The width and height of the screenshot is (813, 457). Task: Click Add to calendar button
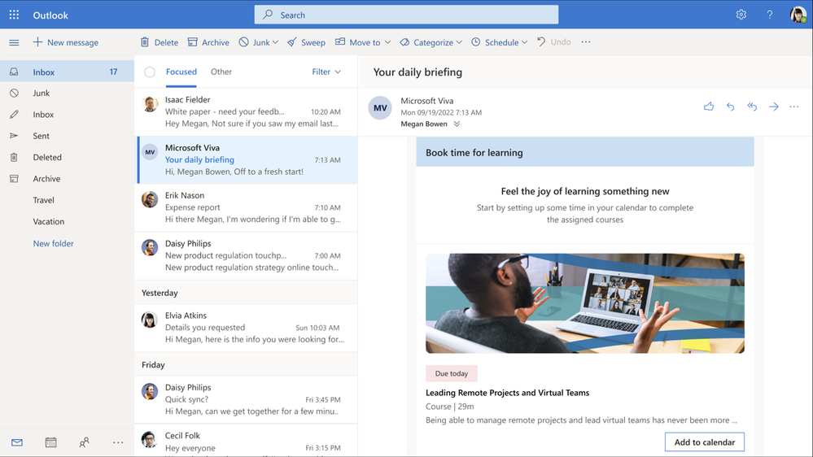click(705, 442)
